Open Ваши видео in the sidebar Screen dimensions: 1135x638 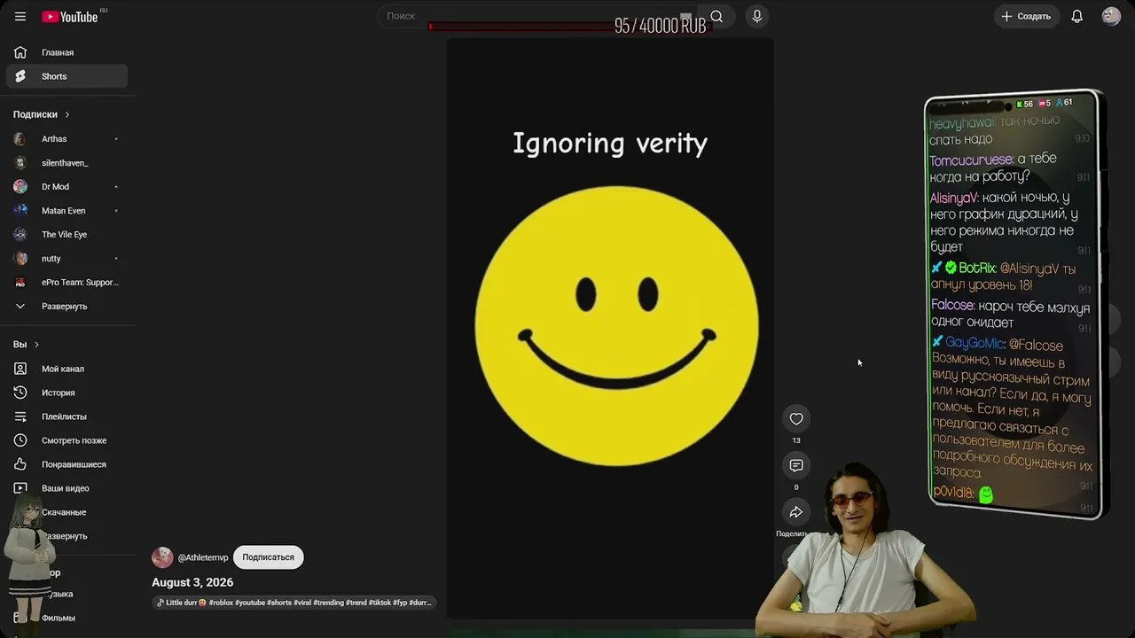pyautogui.click(x=67, y=488)
